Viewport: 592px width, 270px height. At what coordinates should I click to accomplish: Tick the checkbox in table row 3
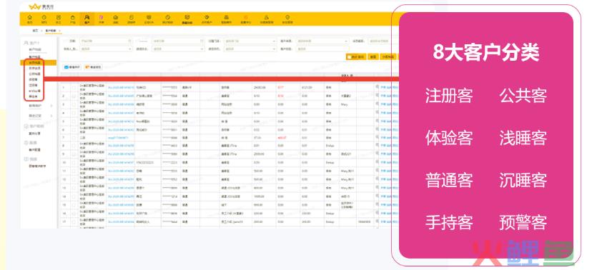point(74,104)
